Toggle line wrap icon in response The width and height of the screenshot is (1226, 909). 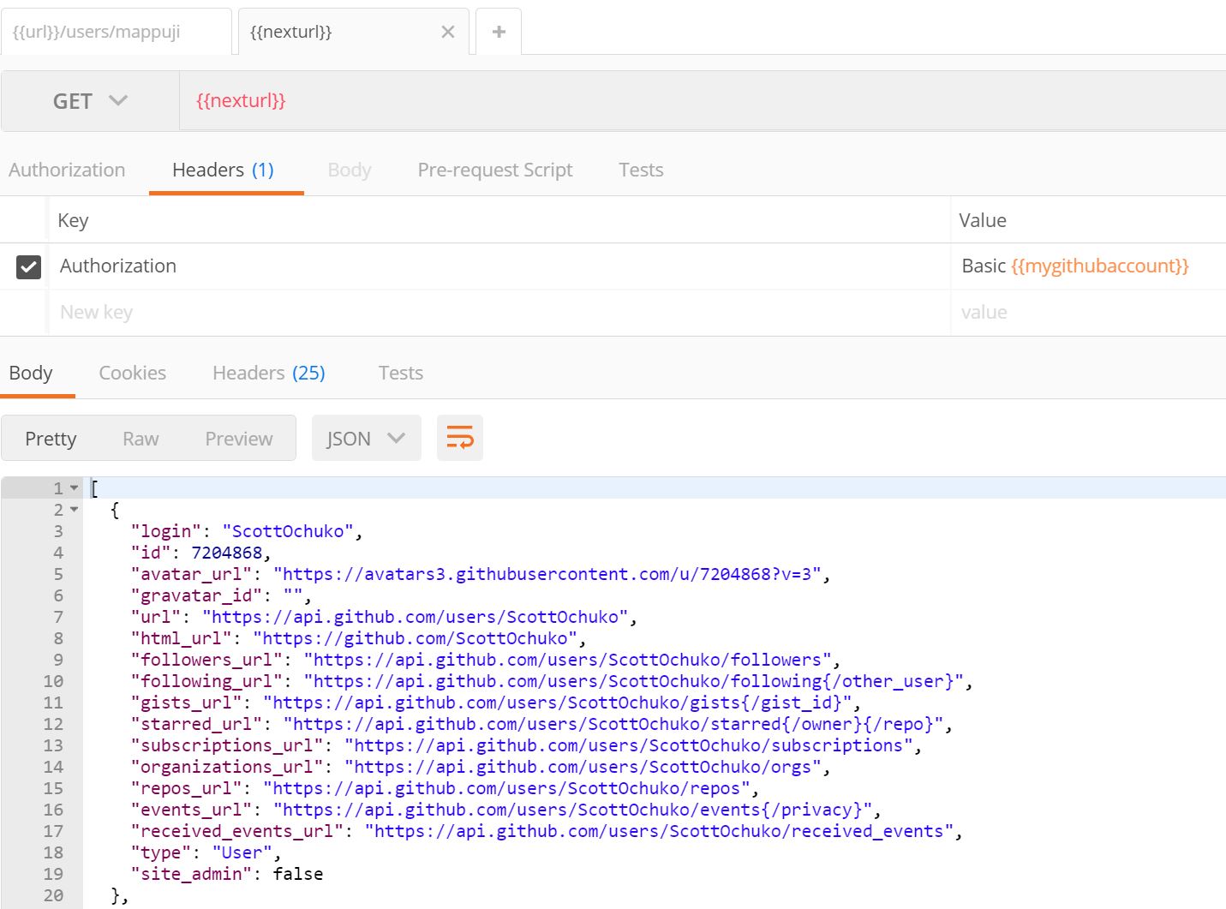click(460, 438)
